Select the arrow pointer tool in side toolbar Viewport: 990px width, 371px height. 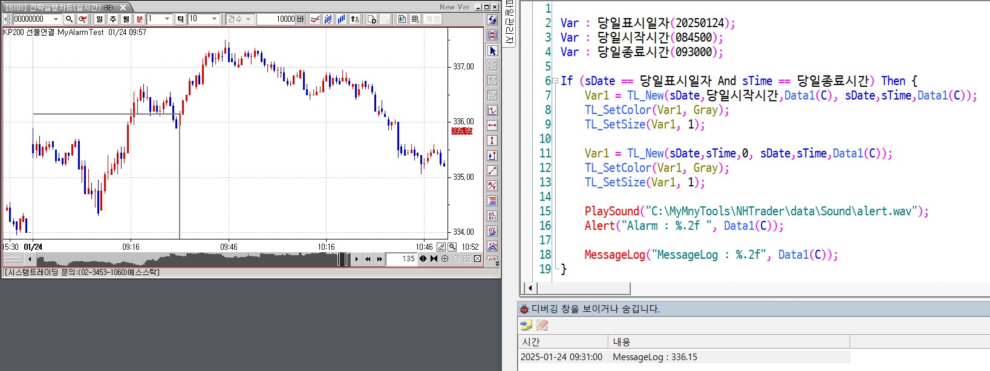pyautogui.click(x=492, y=51)
